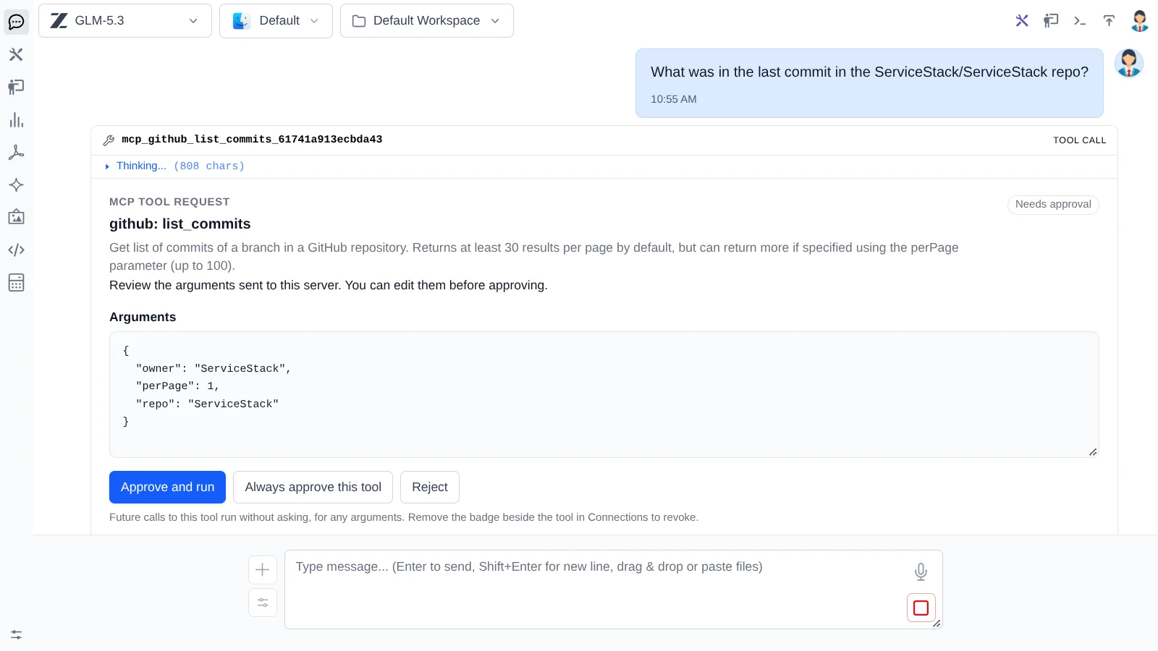Screen dimensions: 1158x651
Task: Reject the tool request
Action: point(430,487)
